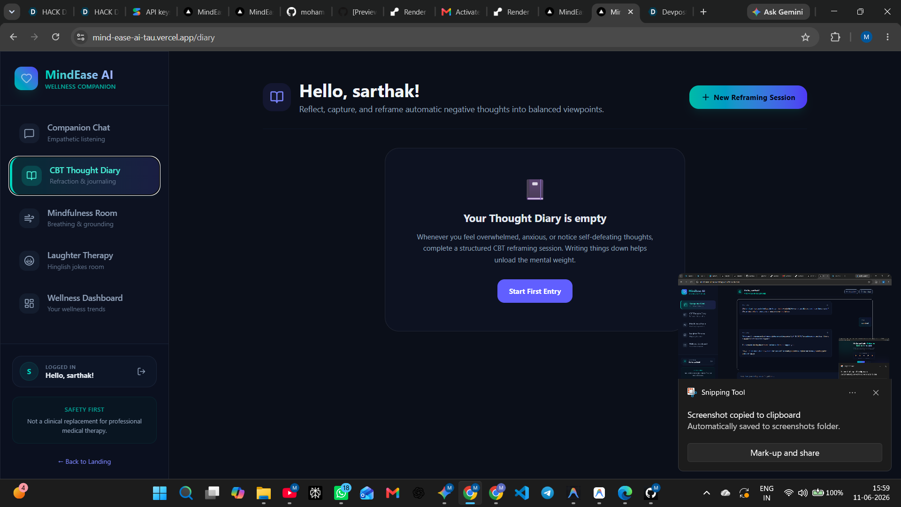Show hidden system tray icons
Viewport: 901px width, 507px height.
point(706,493)
